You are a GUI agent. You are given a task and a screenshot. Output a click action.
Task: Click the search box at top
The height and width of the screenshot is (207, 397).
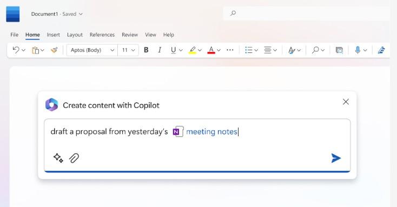(x=306, y=13)
